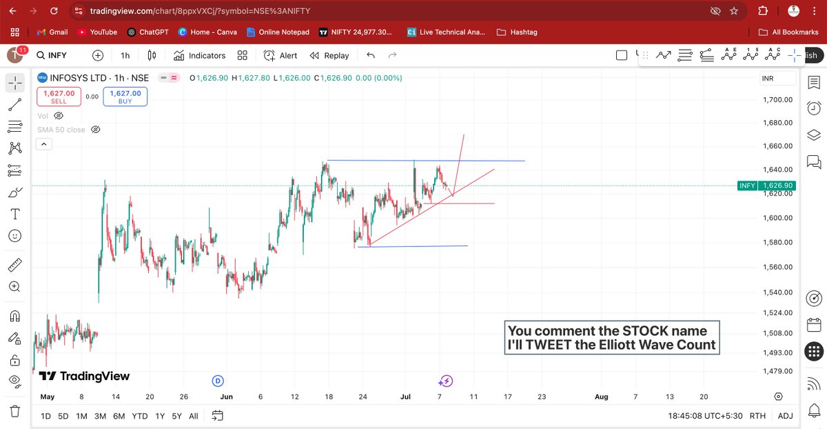Viewport: 827px width, 429px height.
Task: Open the time axis settings gear
Action: tap(778, 397)
